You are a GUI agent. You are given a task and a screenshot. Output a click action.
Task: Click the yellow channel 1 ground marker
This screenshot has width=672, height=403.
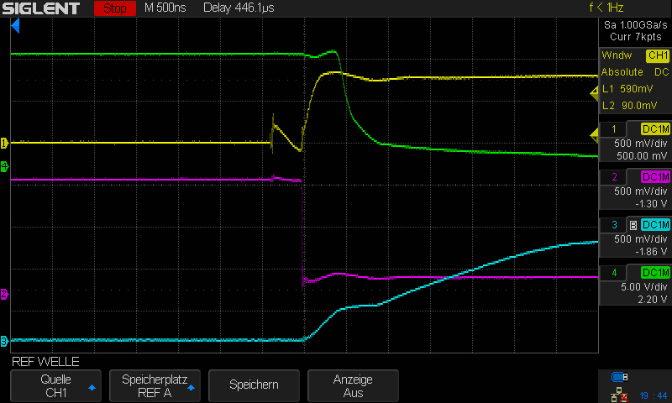pos(4,143)
